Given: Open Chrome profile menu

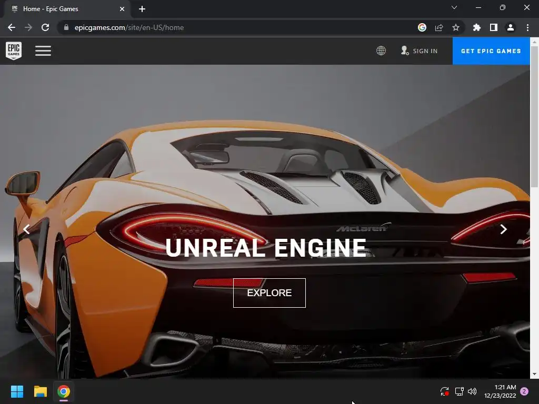Looking at the screenshot, I should [511, 27].
